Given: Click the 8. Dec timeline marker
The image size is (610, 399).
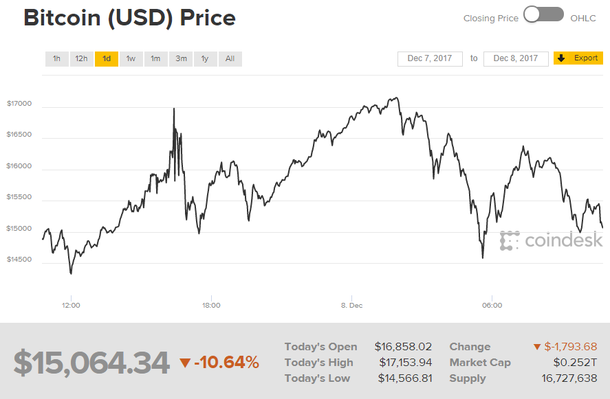Looking at the screenshot, I should [x=352, y=305].
